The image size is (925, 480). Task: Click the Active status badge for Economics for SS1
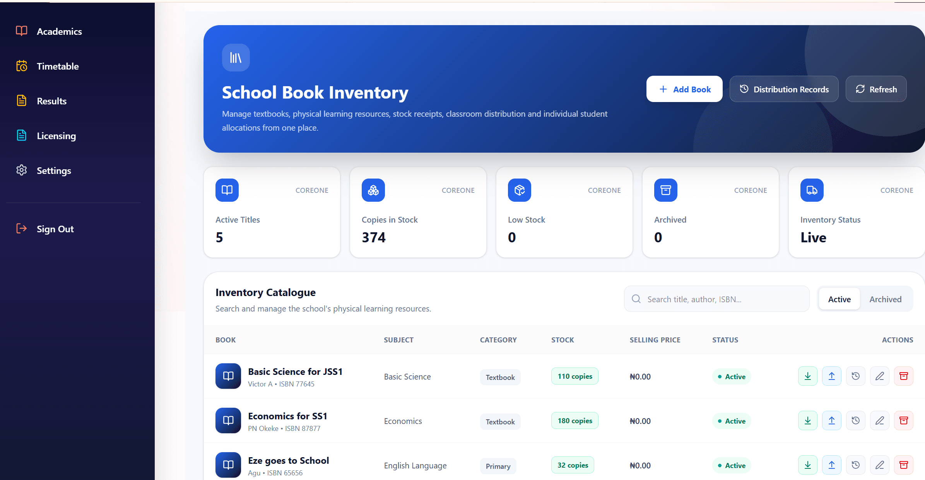pyautogui.click(x=732, y=421)
